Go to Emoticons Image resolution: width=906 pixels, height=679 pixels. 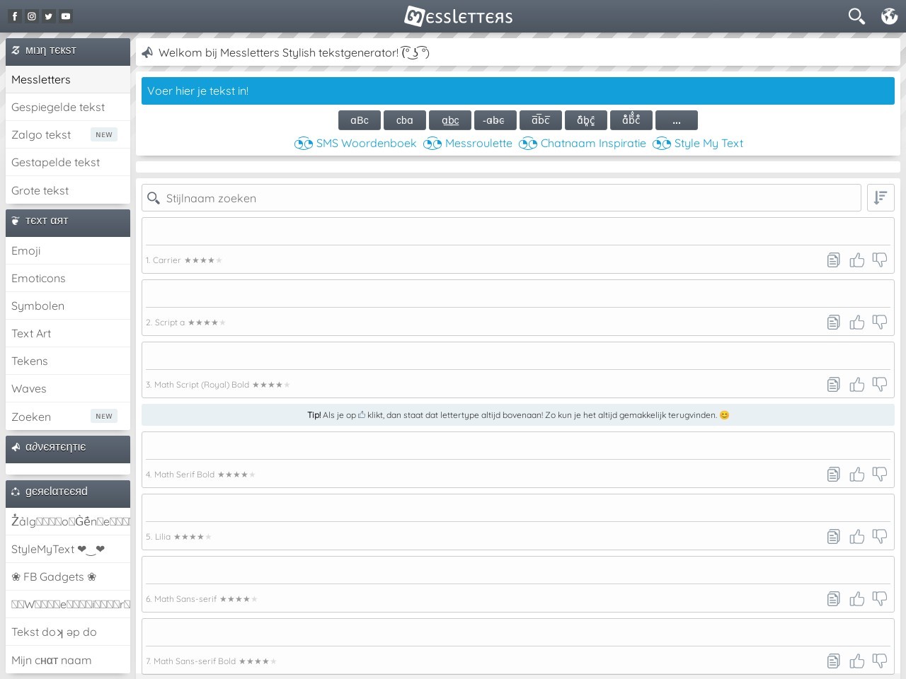pyautogui.click(x=68, y=278)
